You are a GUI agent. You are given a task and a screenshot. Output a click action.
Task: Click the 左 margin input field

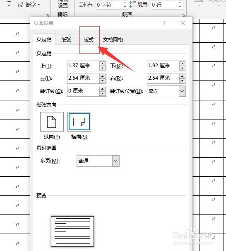pos(83,78)
